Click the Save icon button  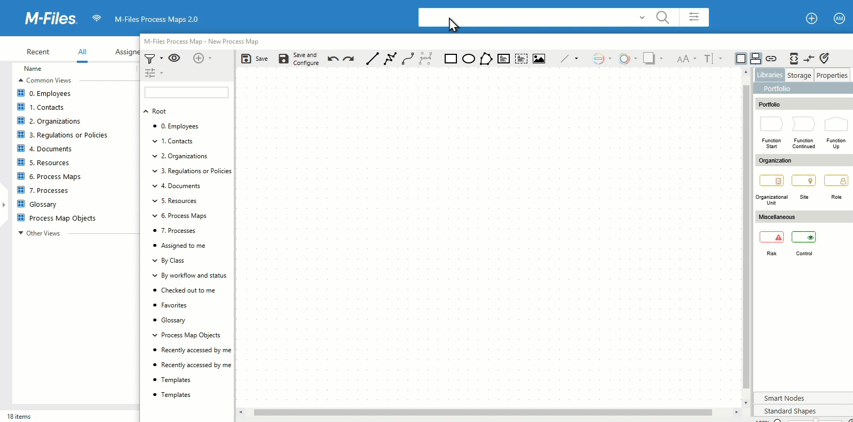(x=246, y=59)
